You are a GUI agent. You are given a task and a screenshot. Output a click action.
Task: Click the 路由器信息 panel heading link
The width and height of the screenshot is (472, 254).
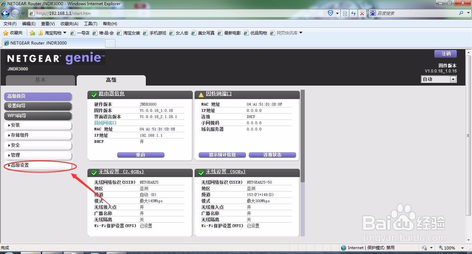[112, 94]
